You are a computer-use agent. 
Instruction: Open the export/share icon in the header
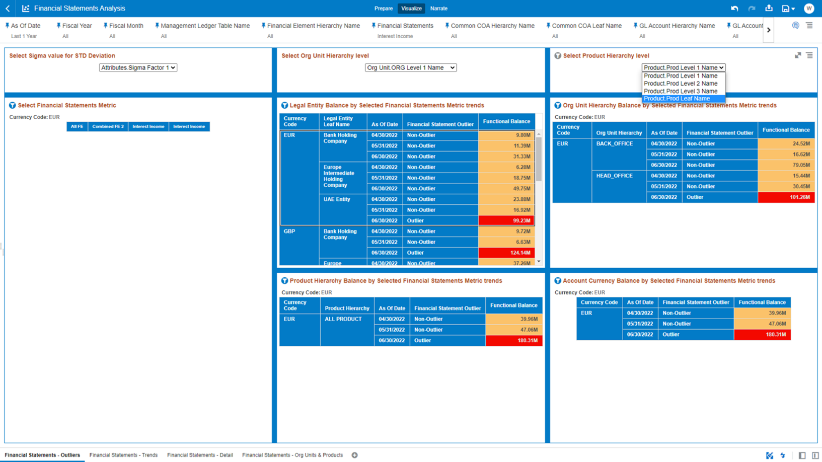769,8
